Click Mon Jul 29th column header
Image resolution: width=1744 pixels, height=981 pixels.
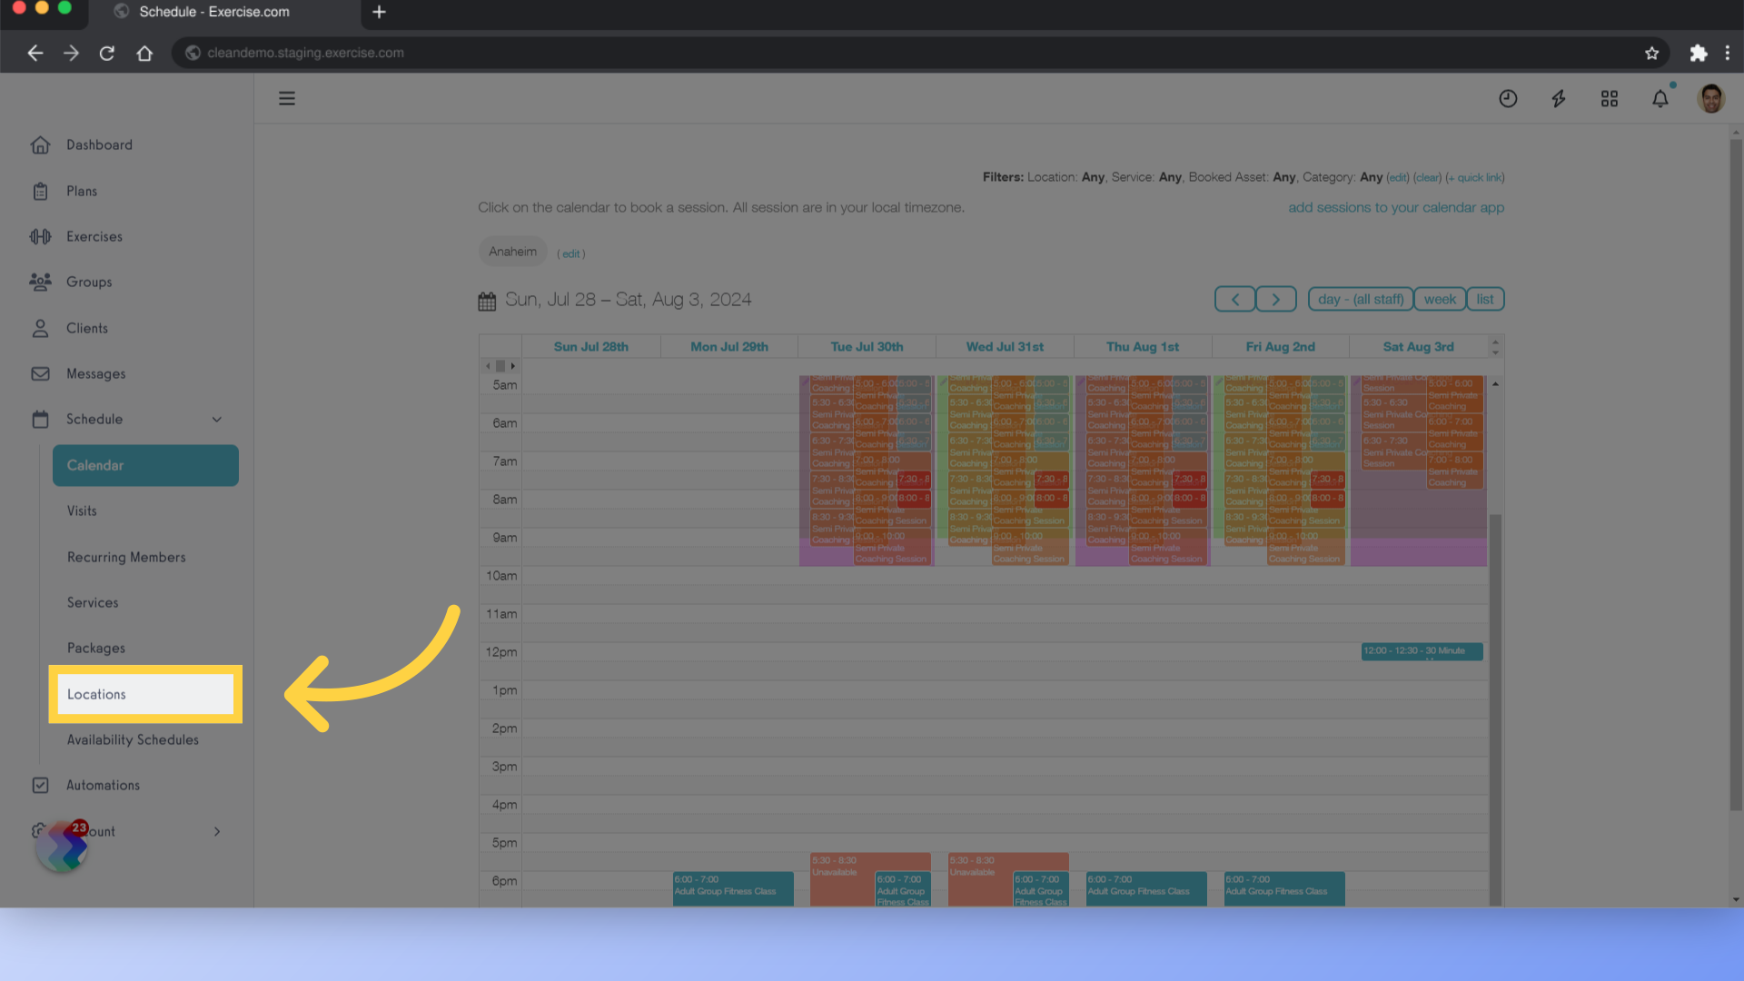(x=729, y=347)
